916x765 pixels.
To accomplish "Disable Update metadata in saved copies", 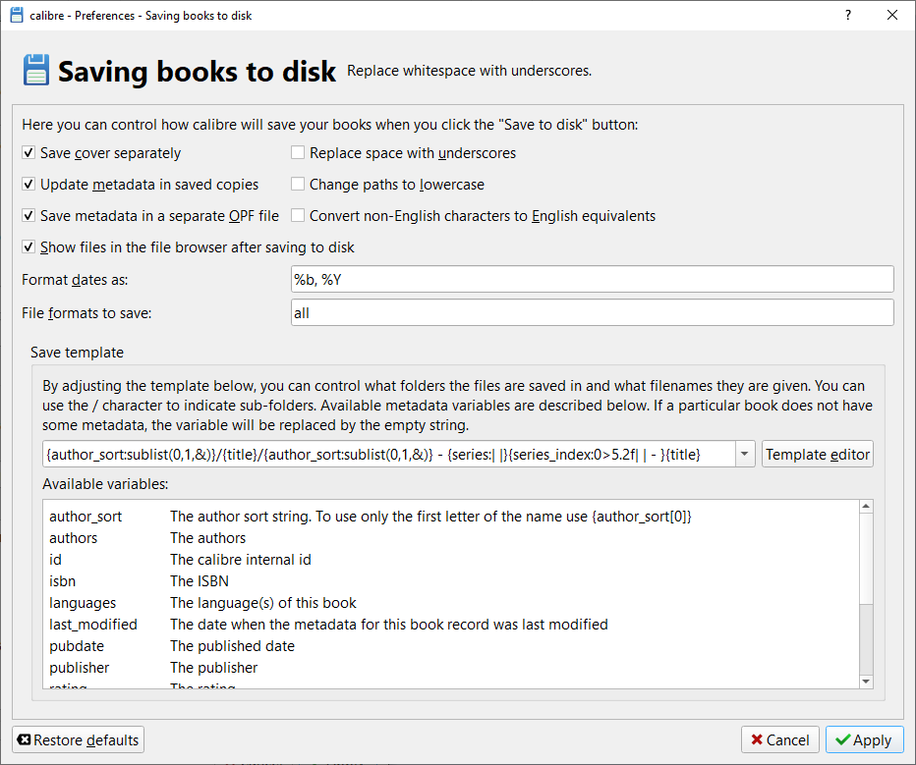I will [29, 185].
